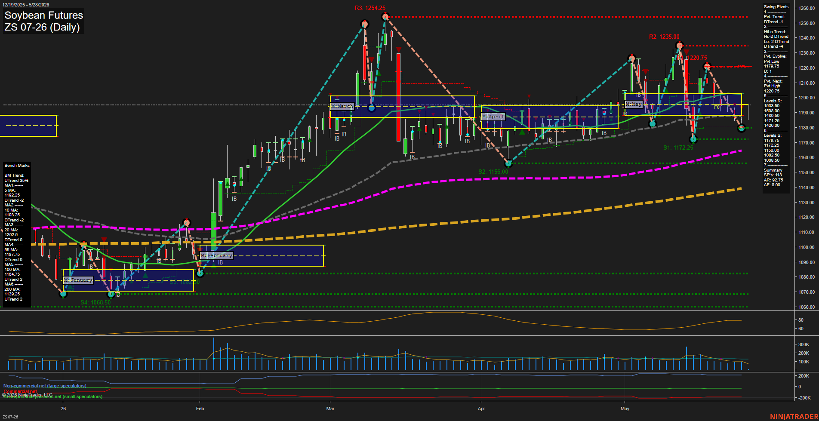The width and height of the screenshot is (819, 421).
Task: Click the UTrend 35% value in Bench Marks
Action: [x=16, y=181]
